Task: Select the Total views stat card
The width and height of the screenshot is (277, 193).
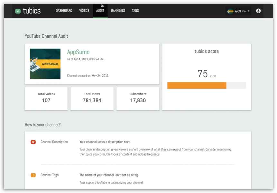Action: (x=92, y=98)
